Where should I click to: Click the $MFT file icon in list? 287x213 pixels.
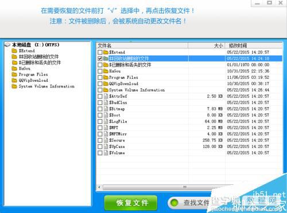(x=106, y=128)
